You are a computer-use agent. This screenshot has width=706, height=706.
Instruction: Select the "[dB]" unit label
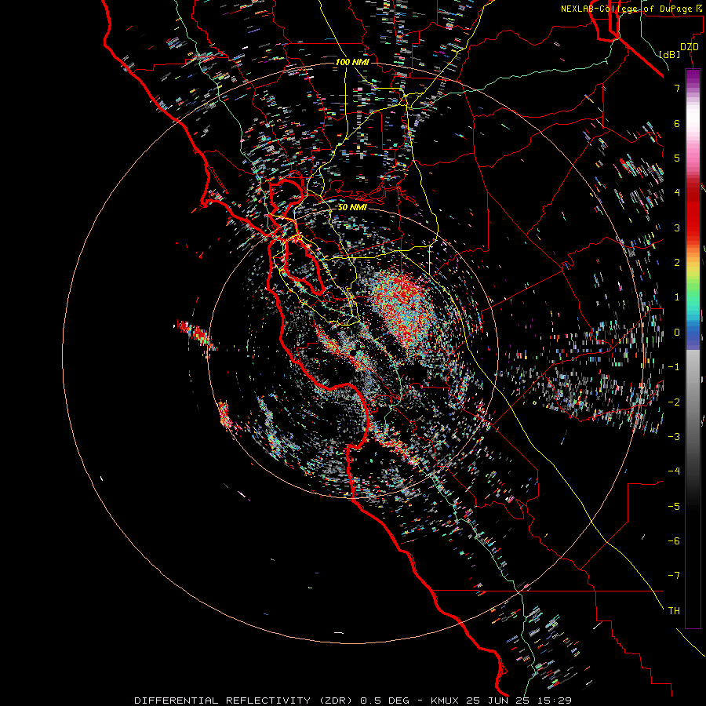pyautogui.click(x=670, y=55)
